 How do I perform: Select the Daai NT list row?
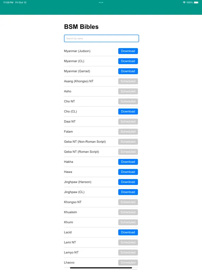pyautogui.click(x=101, y=122)
